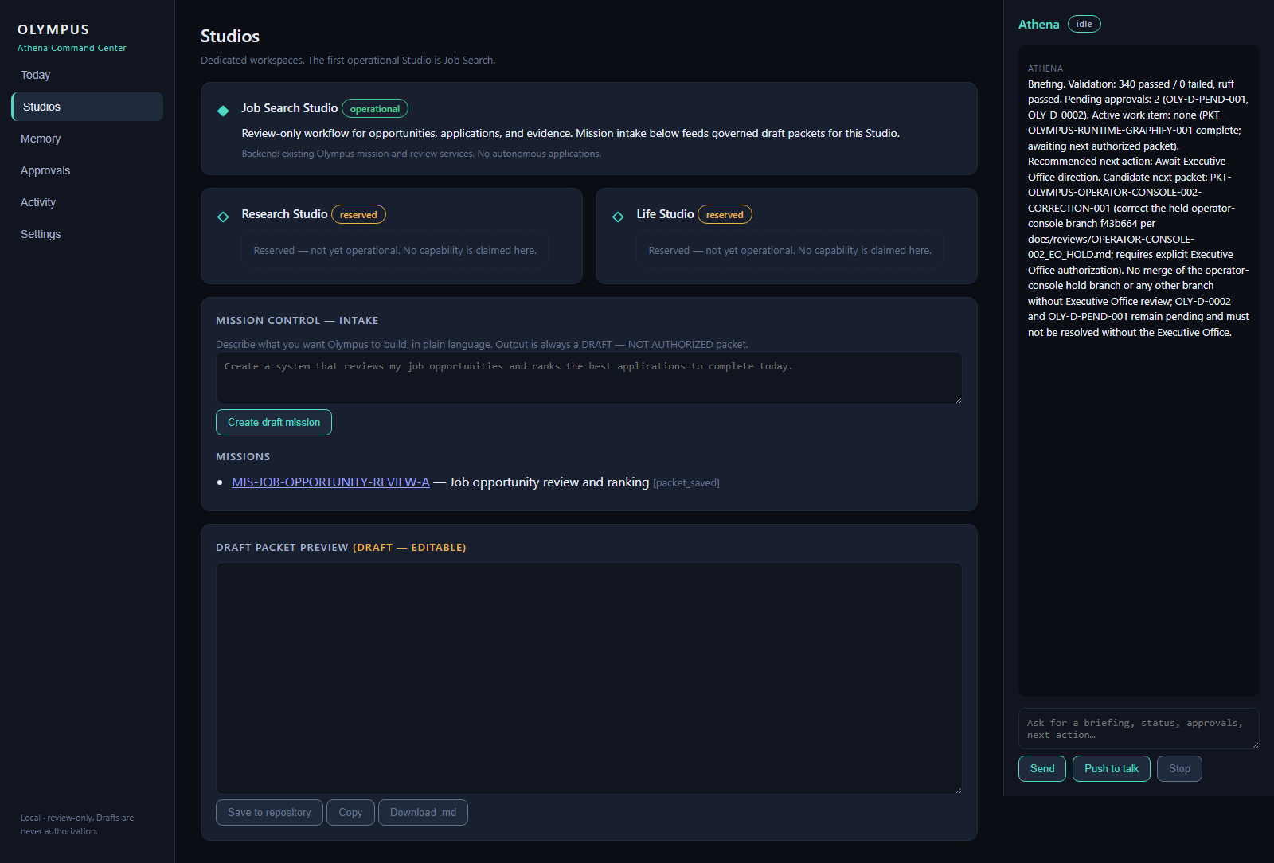This screenshot has width=1274, height=863.
Task: Click the Athena message input field
Action: click(1139, 728)
